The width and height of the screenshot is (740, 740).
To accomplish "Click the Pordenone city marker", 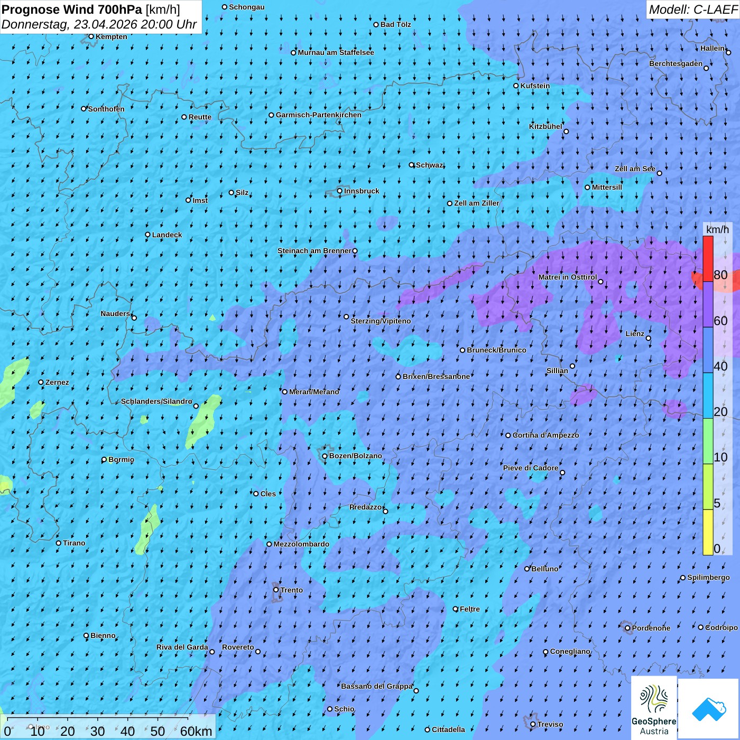I will [x=627, y=628].
